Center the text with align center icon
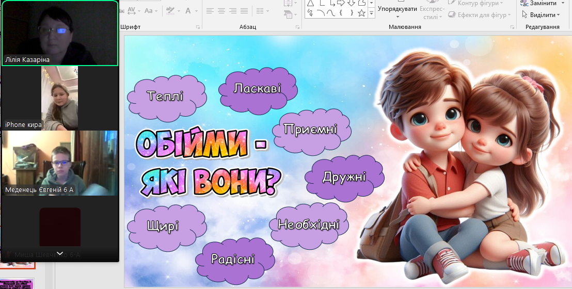Image resolution: width=572 pixels, height=289 pixels. [221, 11]
